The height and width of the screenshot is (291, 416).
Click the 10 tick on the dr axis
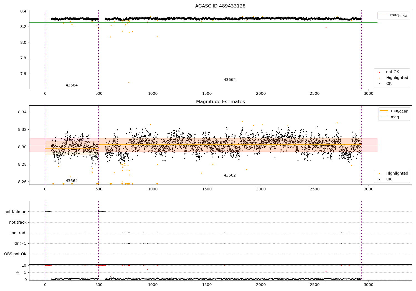click(24, 265)
